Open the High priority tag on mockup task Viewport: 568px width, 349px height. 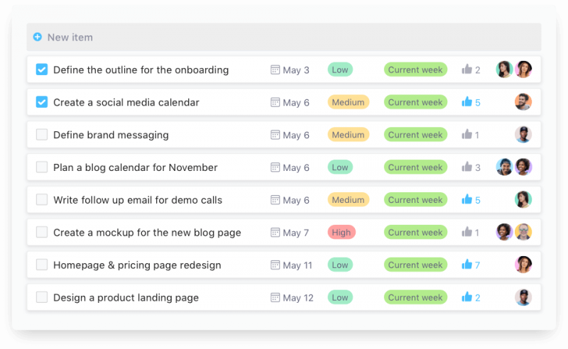point(341,232)
